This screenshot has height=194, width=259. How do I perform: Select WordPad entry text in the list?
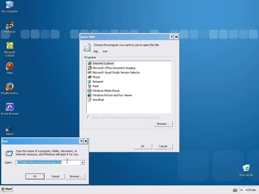pyautogui.click(x=98, y=100)
